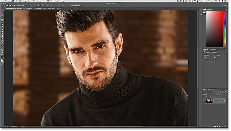This screenshot has width=231, height=131.
Task: Select the Blur tool
Action: pyautogui.click(x=2, y=38)
